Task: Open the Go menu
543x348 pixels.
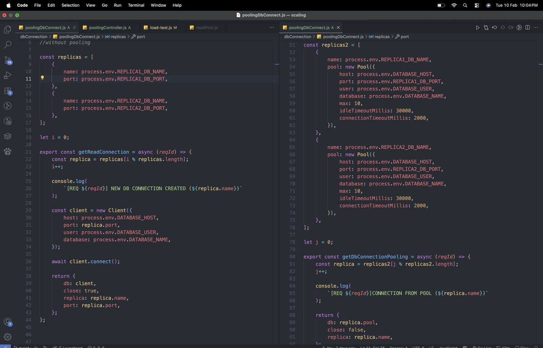Action: pos(105,5)
